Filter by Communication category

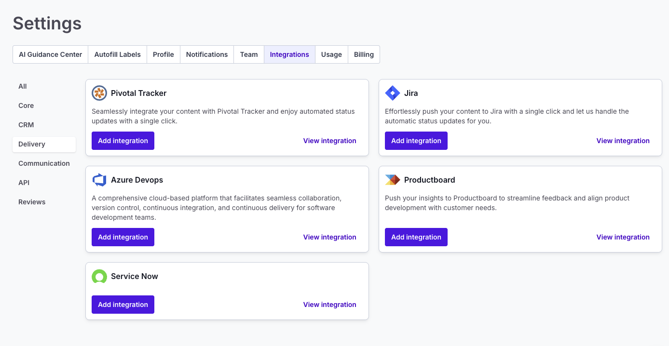coord(44,163)
